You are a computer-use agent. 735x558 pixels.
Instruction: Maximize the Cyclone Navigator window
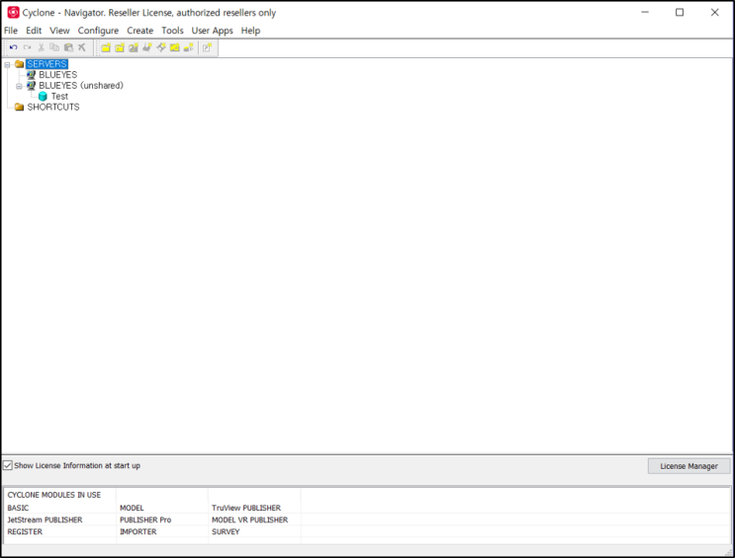pos(680,12)
